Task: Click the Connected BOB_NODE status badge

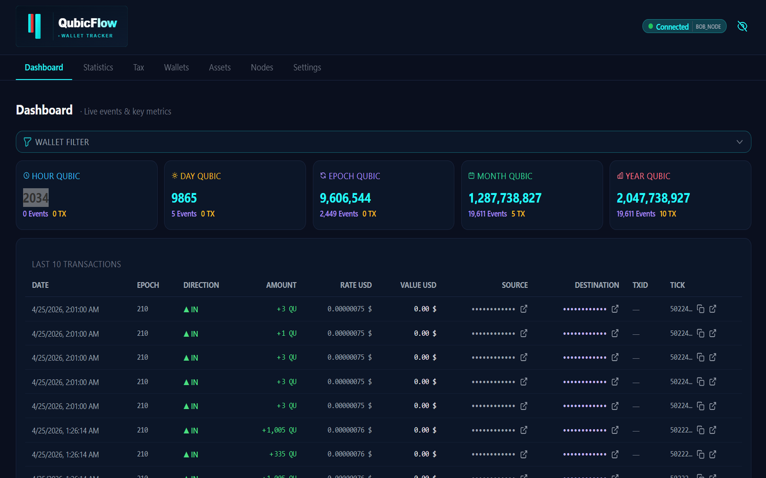Action: pos(684,27)
